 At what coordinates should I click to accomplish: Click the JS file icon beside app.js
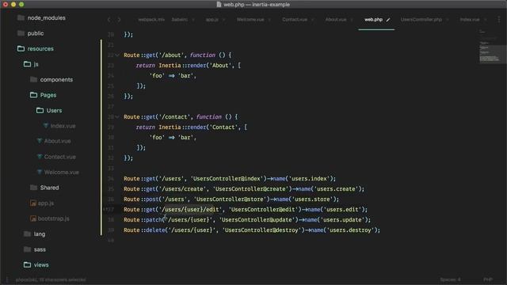pos(33,203)
